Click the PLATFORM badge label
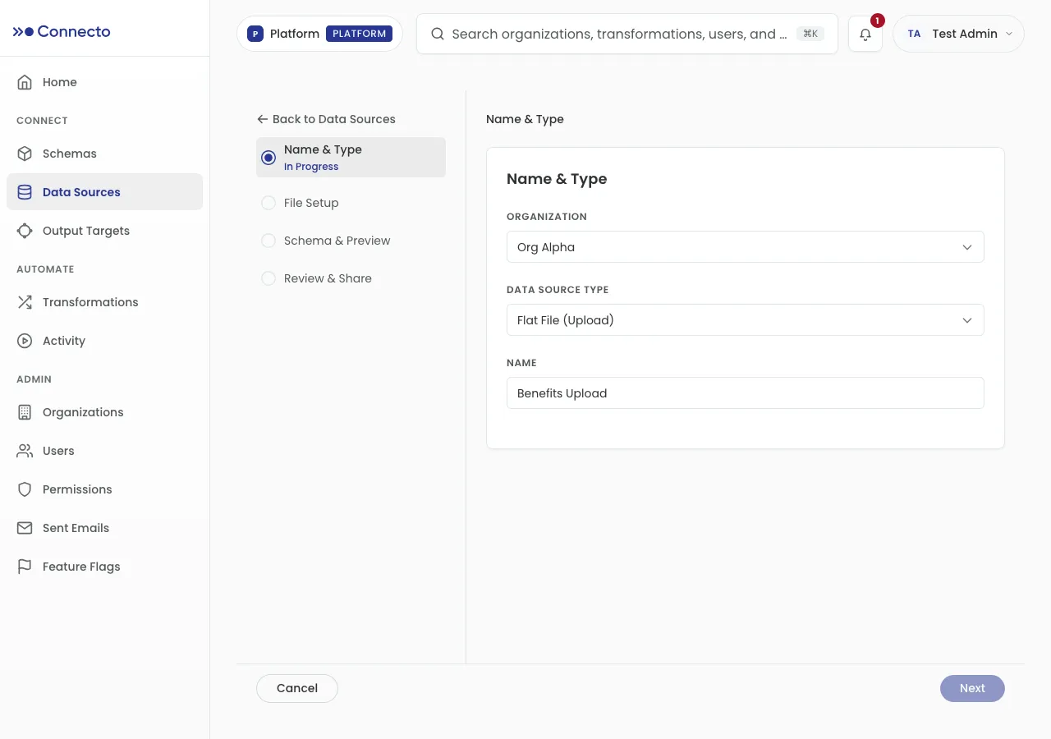The image size is (1051, 739). point(360,34)
